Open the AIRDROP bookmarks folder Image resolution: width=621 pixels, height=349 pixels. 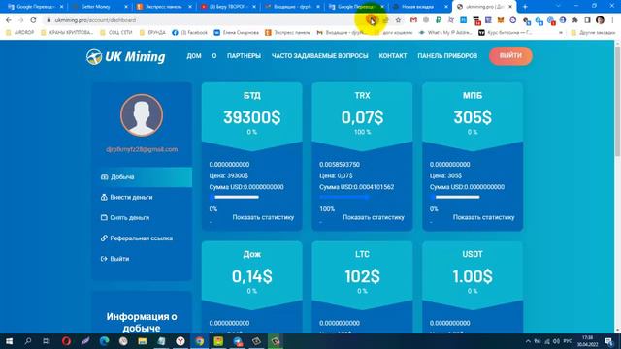[20, 32]
